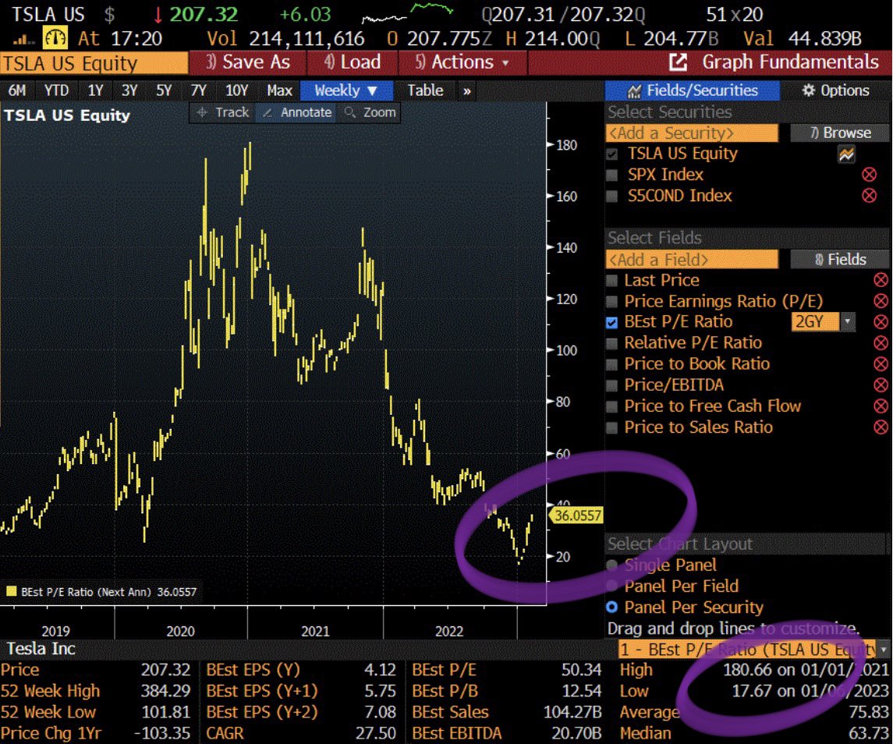Screen dimensions: 893x744
Task: Activate the Annotate chart tool
Action: (297, 112)
